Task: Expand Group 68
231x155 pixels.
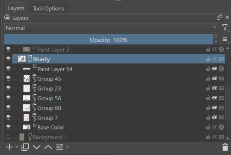Action: [x=35, y=110]
